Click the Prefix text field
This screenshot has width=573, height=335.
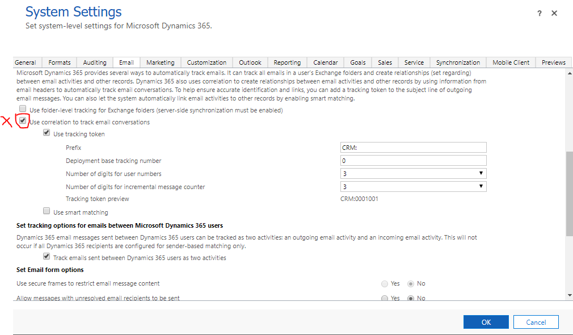414,148
